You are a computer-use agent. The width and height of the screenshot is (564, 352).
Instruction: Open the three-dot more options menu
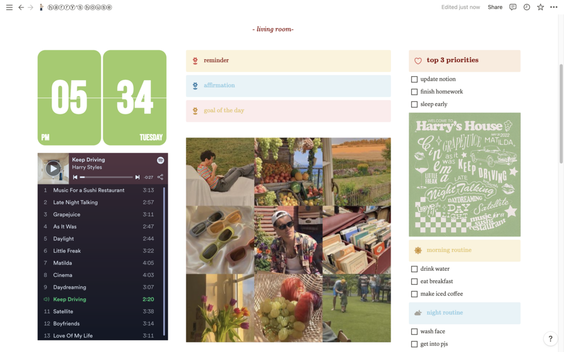point(553,7)
